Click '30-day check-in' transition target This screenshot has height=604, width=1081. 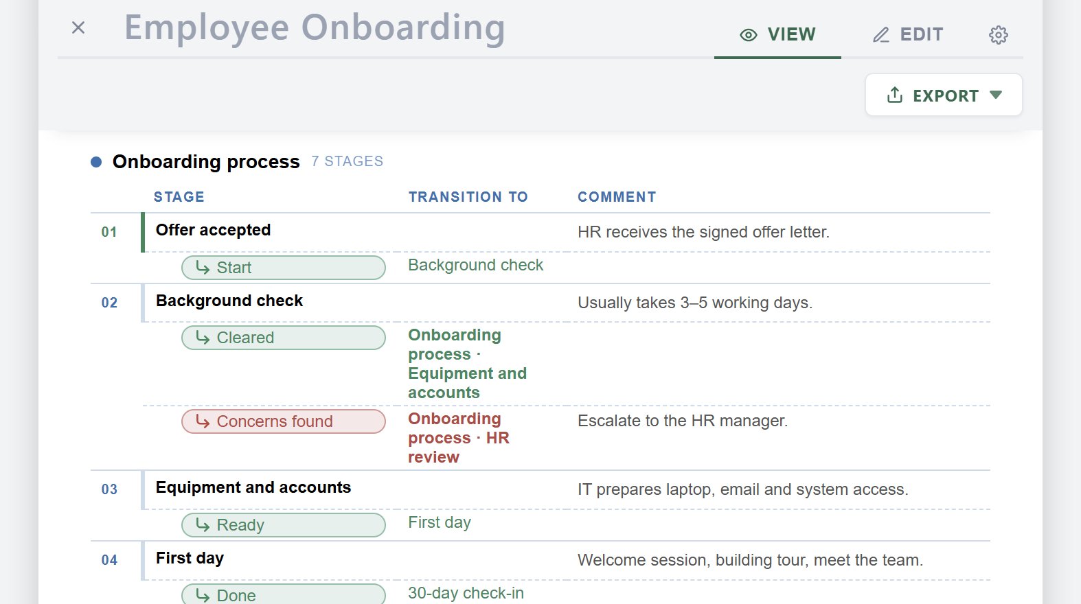pos(466,593)
